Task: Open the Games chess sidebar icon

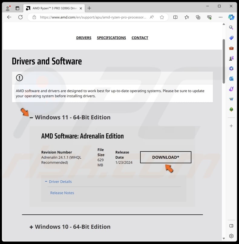Action: click(x=231, y=58)
